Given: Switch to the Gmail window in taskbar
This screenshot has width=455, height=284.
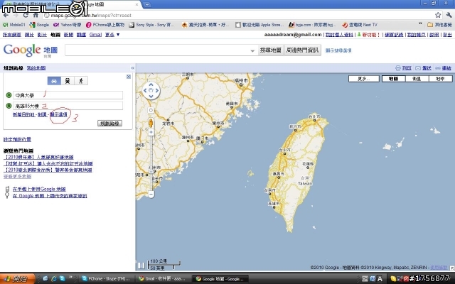Looking at the screenshot, I should [162, 279].
